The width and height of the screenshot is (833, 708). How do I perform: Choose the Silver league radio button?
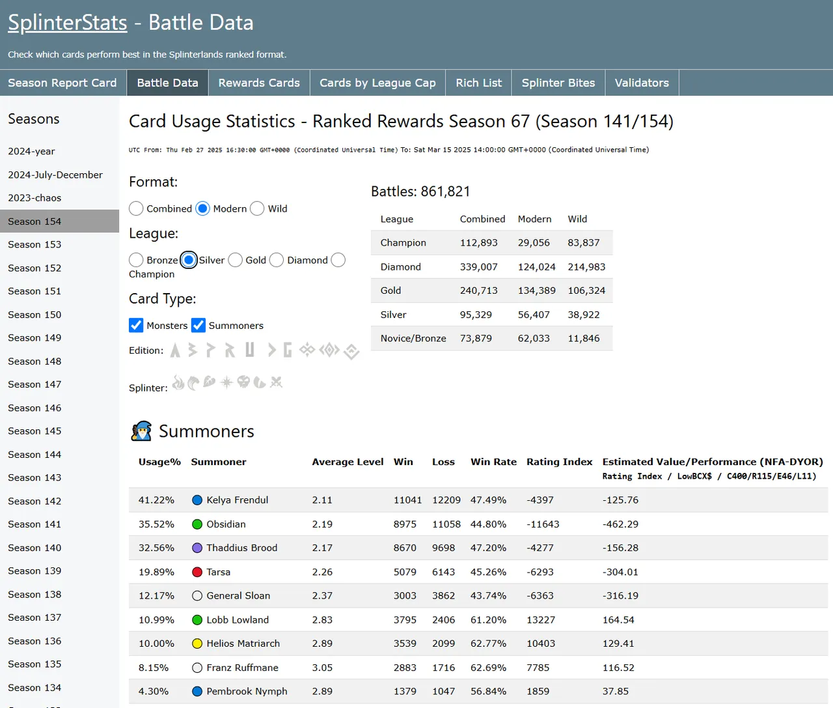(x=189, y=260)
